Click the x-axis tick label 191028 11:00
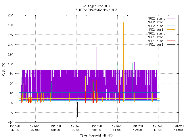Viewport: 184px width, 138px height. click(117, 128)
